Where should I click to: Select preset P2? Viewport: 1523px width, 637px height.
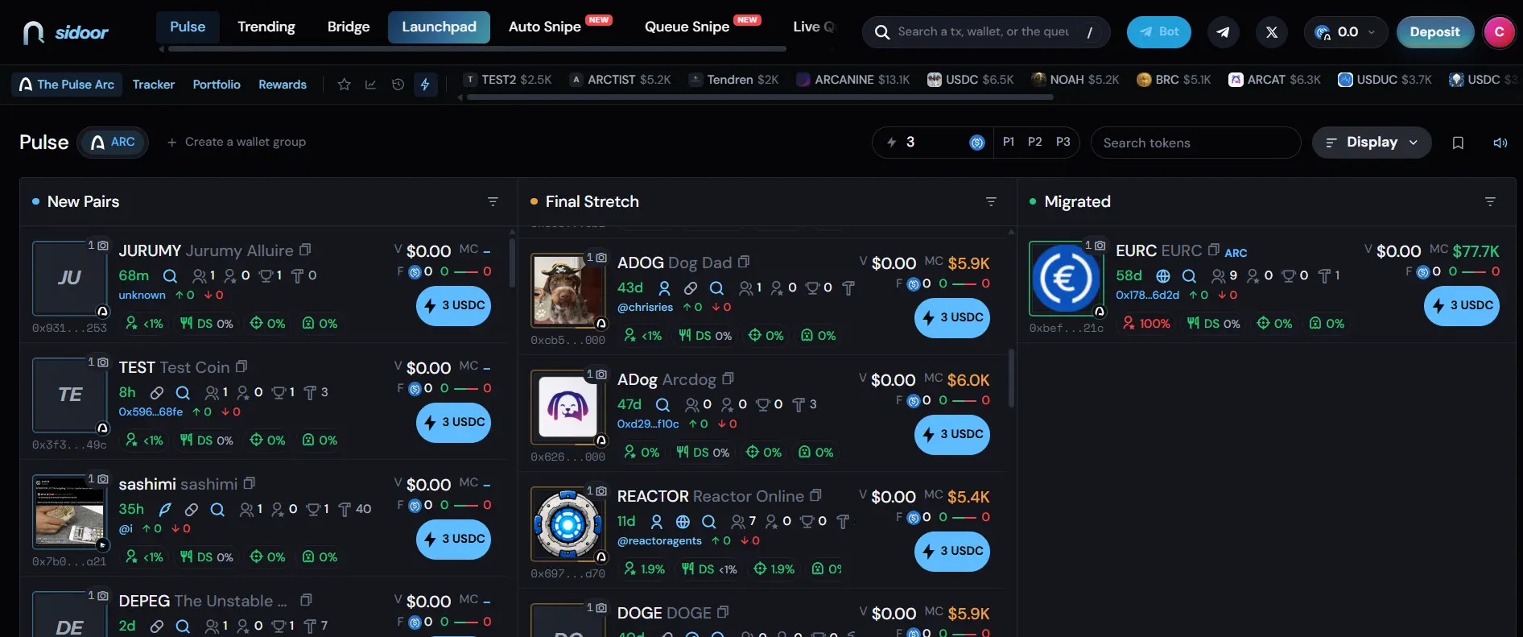[1034, 142]
